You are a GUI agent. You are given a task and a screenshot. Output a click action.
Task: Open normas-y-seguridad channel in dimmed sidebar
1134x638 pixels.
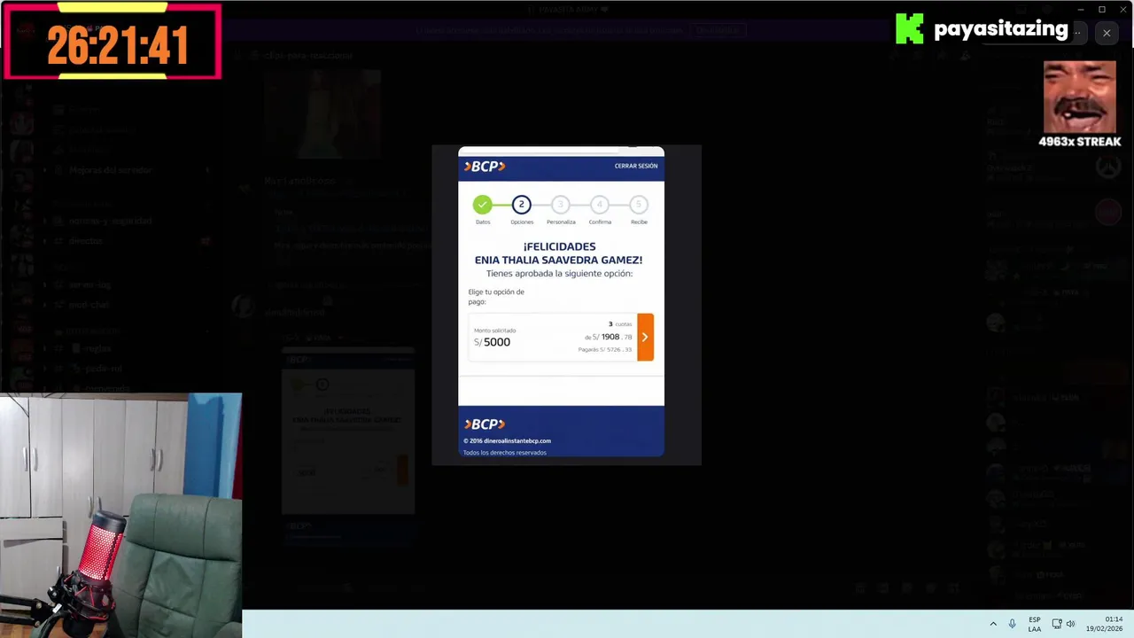pos(111,221)
